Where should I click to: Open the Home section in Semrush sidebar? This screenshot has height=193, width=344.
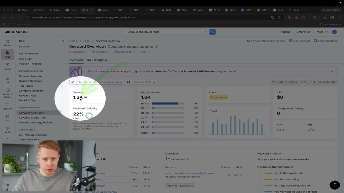[x=8, y=43]
